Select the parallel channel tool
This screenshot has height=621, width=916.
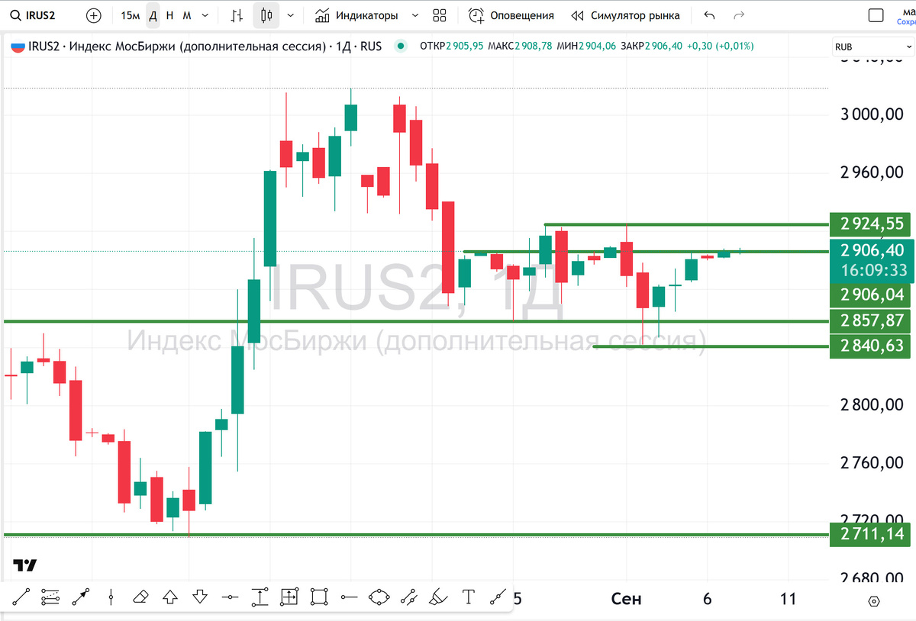click(408, 597)
